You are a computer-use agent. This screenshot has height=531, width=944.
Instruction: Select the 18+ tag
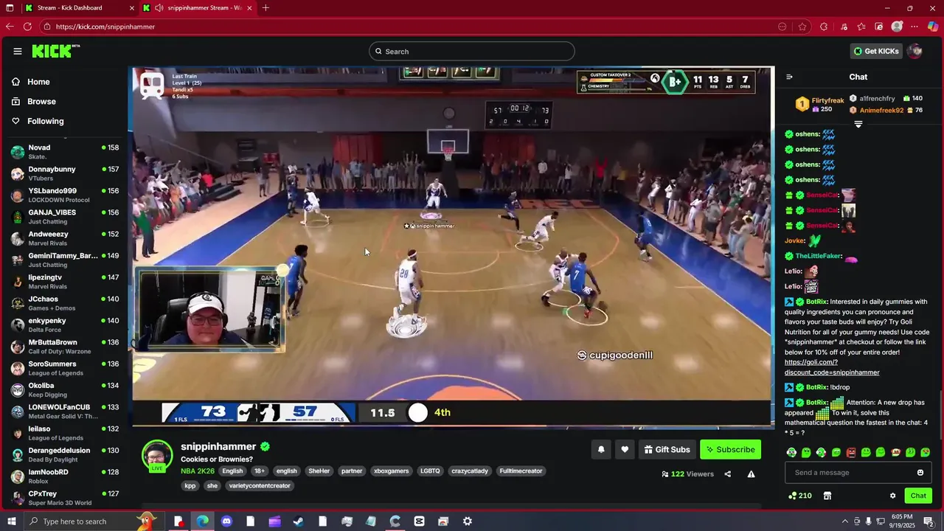(x=260, y=471)
